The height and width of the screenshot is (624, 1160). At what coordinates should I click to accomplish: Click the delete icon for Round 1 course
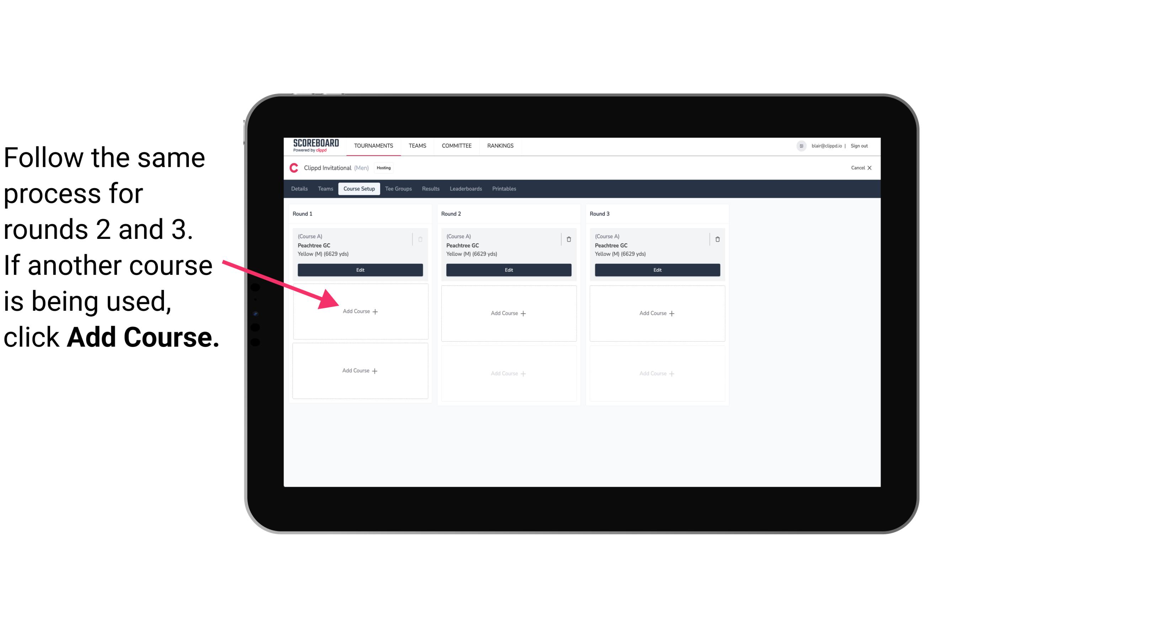421,239
